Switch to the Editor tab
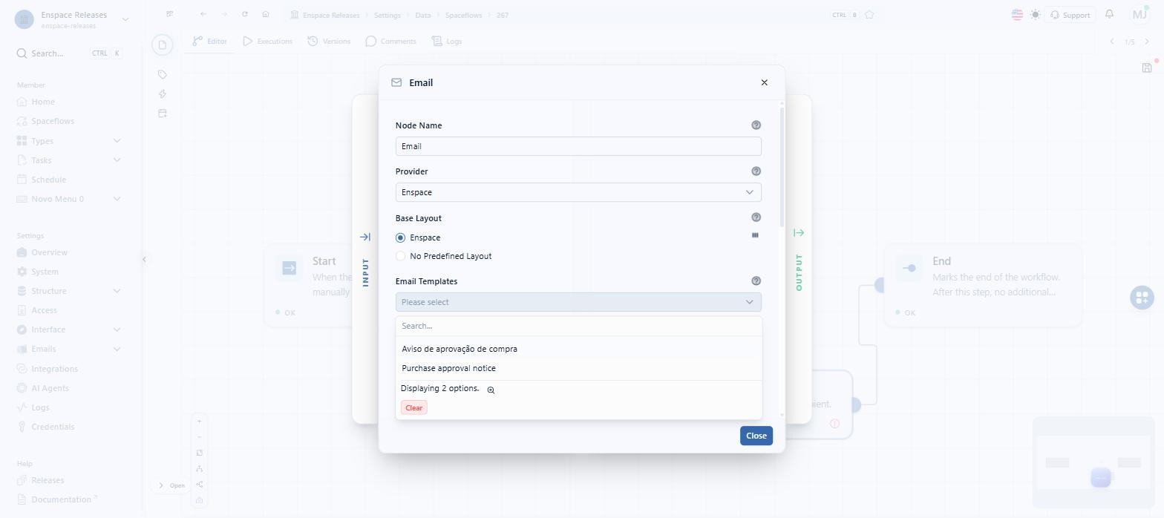 pos(210,42)
